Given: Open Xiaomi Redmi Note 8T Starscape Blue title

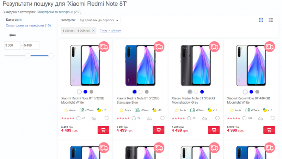Looking at the screenshot, I should pyautogui.click(x=138, y=100).
